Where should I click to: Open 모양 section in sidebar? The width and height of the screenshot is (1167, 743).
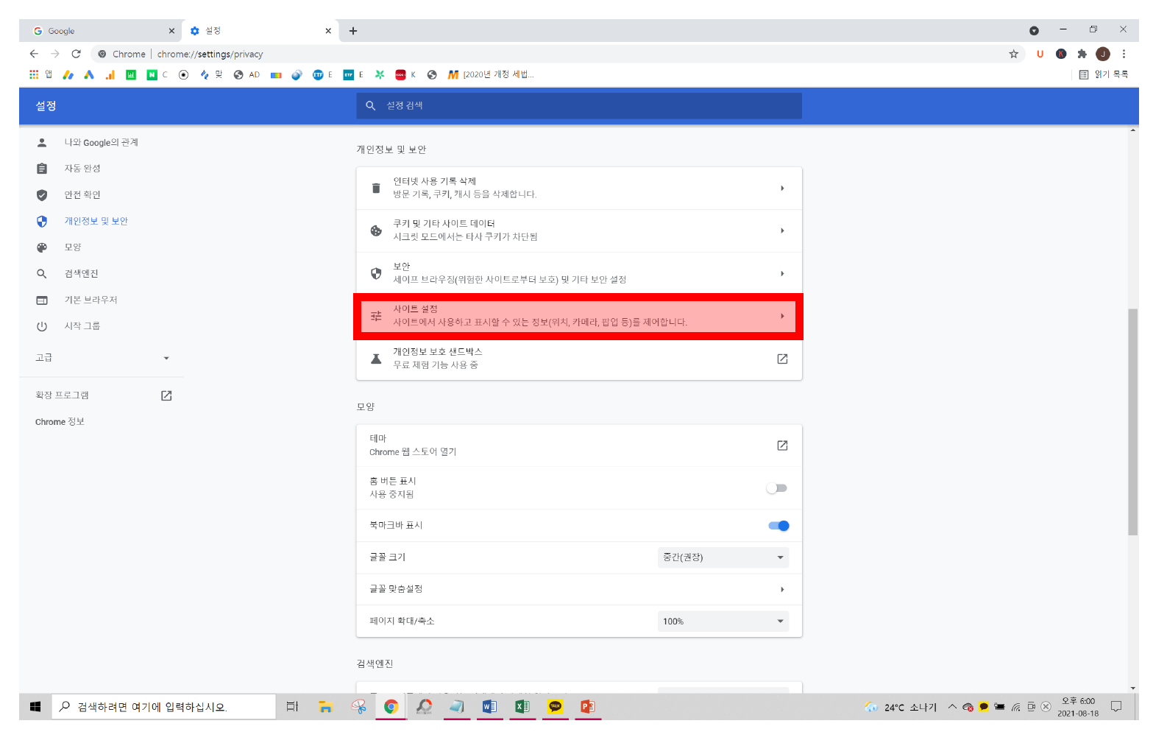(73, 247)
